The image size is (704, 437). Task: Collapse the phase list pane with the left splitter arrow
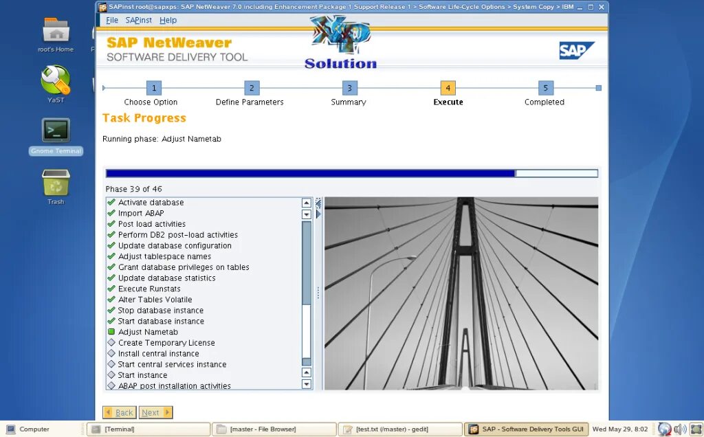[318, 203]
